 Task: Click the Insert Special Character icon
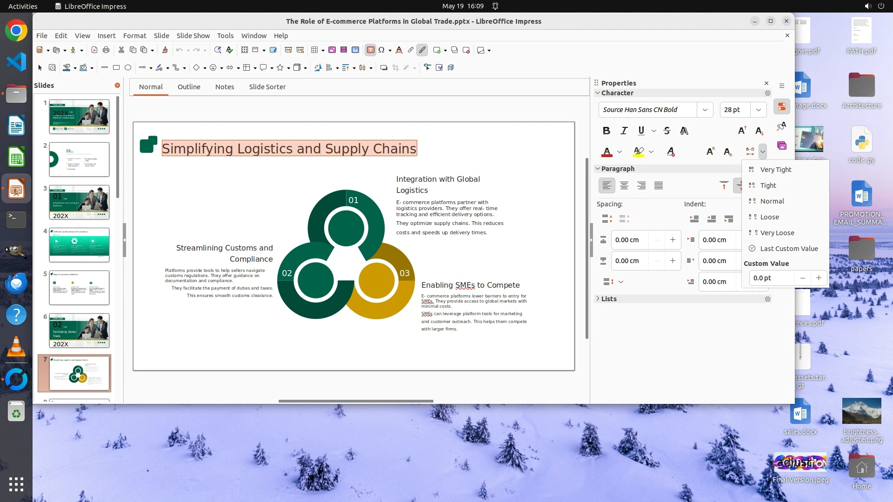tap(381, 50)
